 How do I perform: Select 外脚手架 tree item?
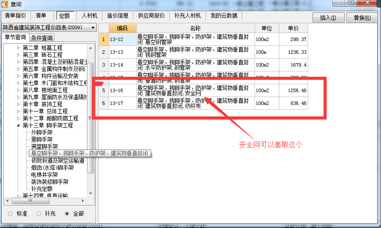coord(42,132)
